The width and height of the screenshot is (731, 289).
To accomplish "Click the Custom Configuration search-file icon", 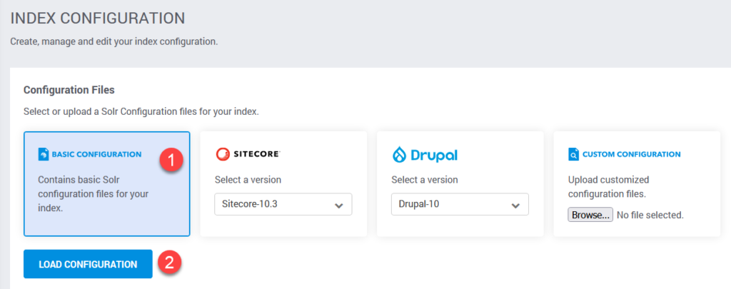I will click(573, 154).
